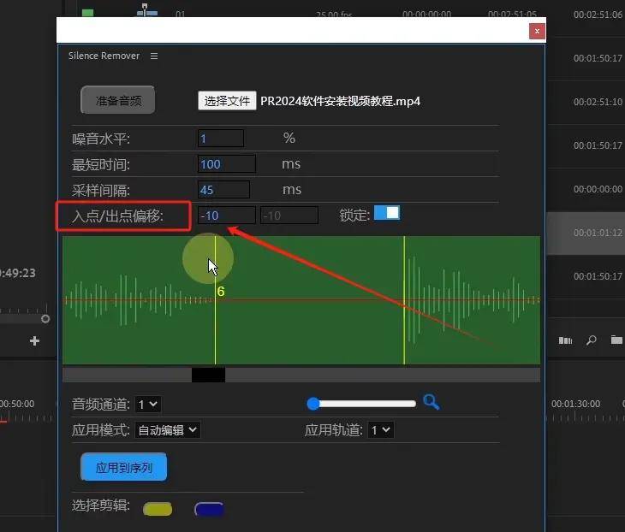Click the 选择文件 button
This screenshot has height=532, width=625.
[227, 101]
